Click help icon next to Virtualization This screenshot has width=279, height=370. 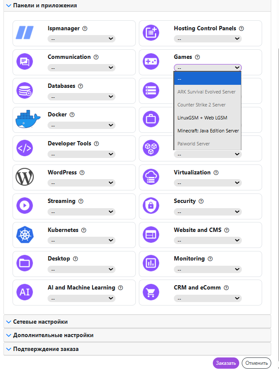(x=216, y=173)
